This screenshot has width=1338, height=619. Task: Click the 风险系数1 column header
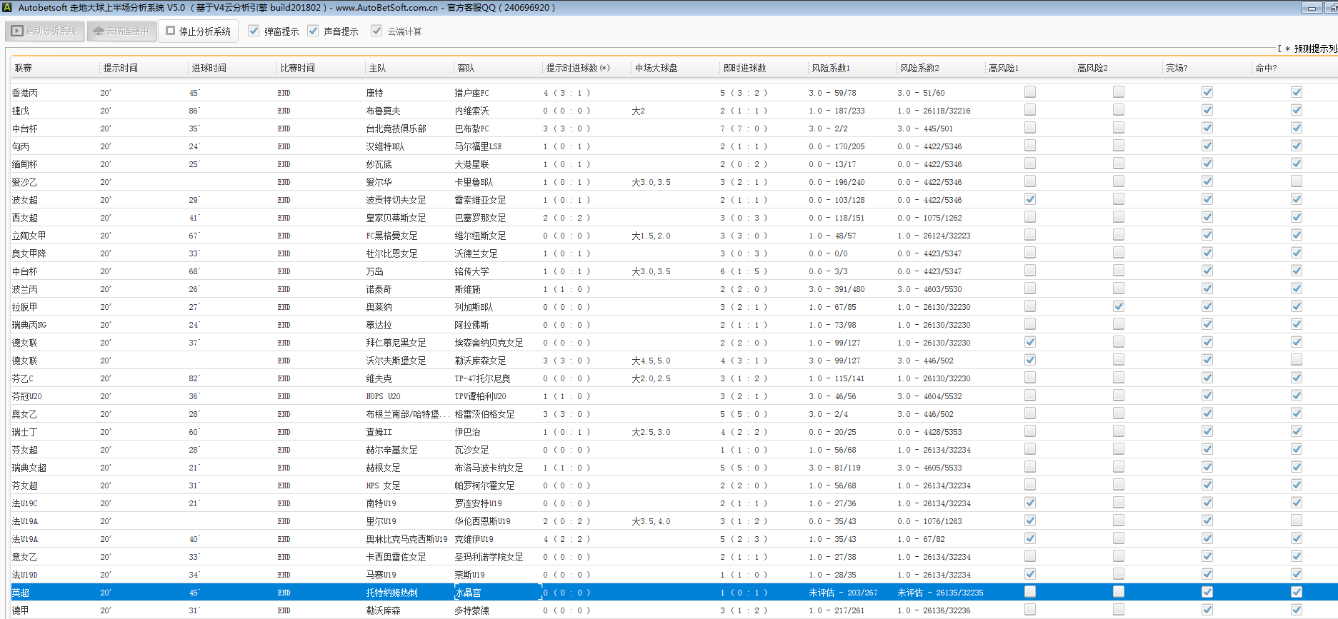click(x=831, y=68)
